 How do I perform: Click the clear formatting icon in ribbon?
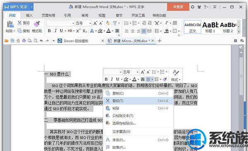(108, 23)
